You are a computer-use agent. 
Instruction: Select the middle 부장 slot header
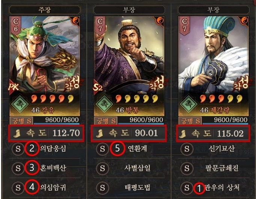[129, 10]
